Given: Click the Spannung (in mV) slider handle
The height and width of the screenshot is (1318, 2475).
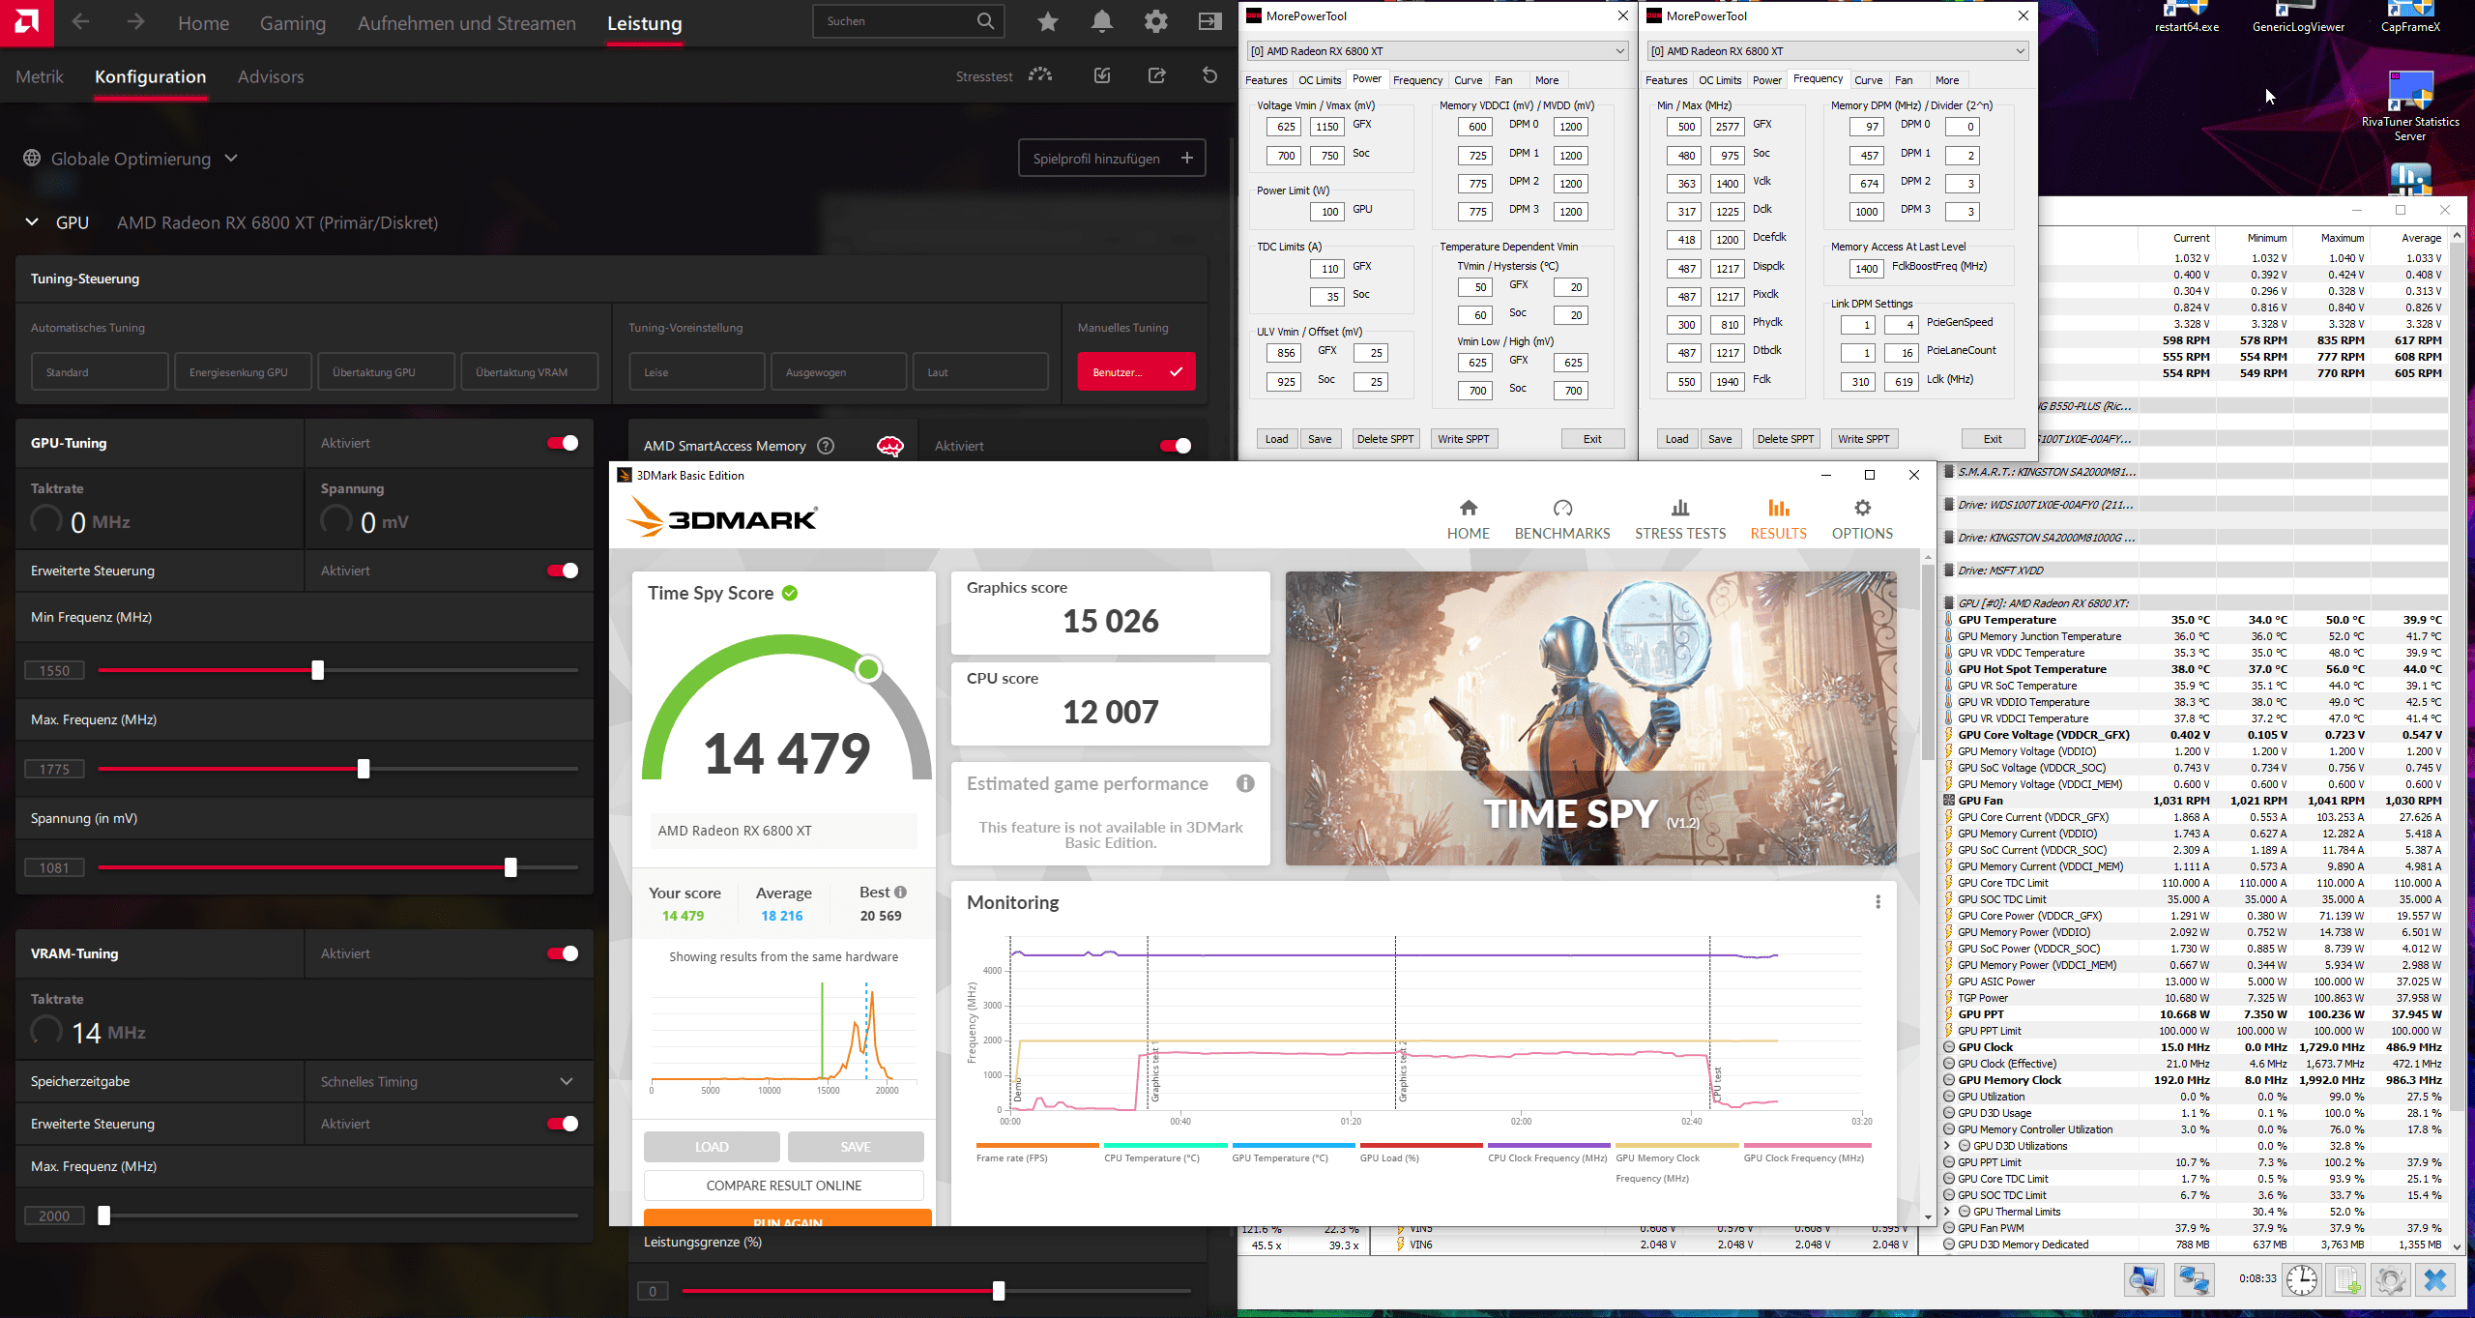Looking at the screenshot, I should pos(510,867).
